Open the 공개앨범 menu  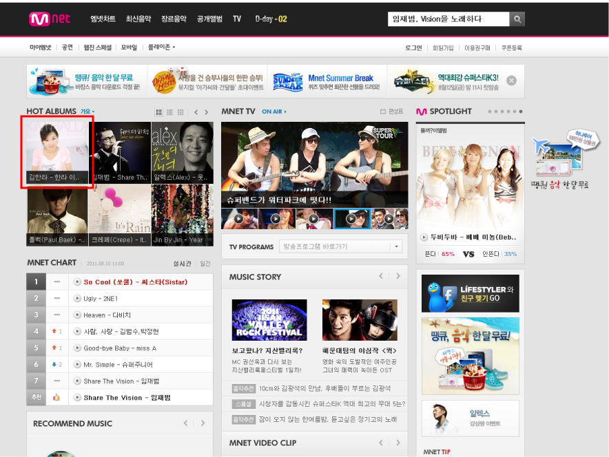pos(209,19)
